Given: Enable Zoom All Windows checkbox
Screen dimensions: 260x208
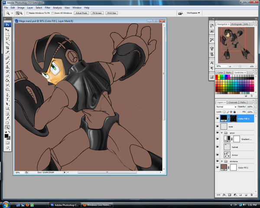Looking at the screenshot, I should tap(53, 13).
